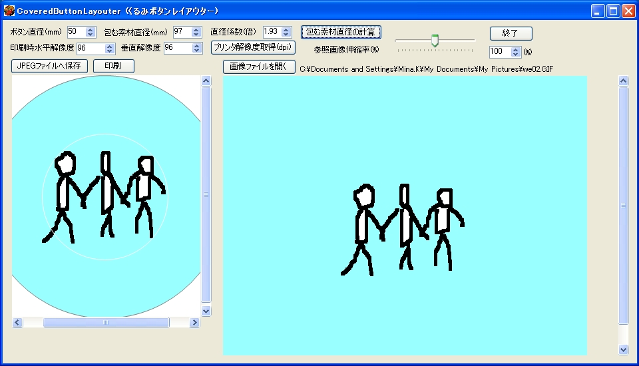
Task: Close the CoveredButtonLayouter window
Action: [628, 11]
